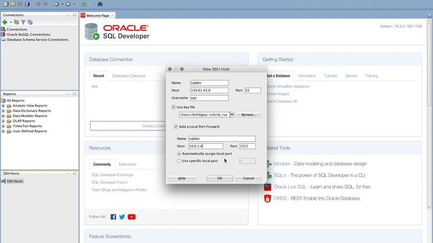Click the Host field with 130.61.41.0

(x=209, y=90)
